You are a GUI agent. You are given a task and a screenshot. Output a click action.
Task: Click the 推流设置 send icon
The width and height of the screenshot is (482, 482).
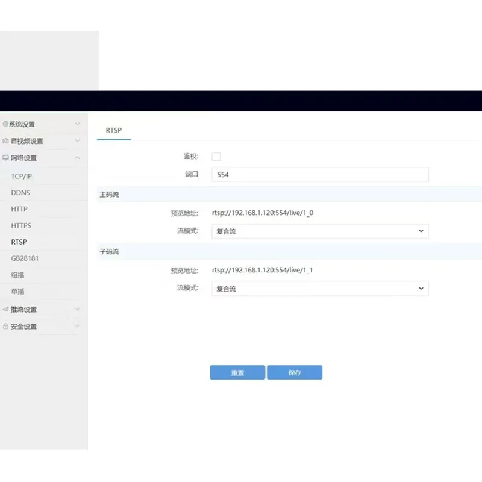[x=5, y=309]
